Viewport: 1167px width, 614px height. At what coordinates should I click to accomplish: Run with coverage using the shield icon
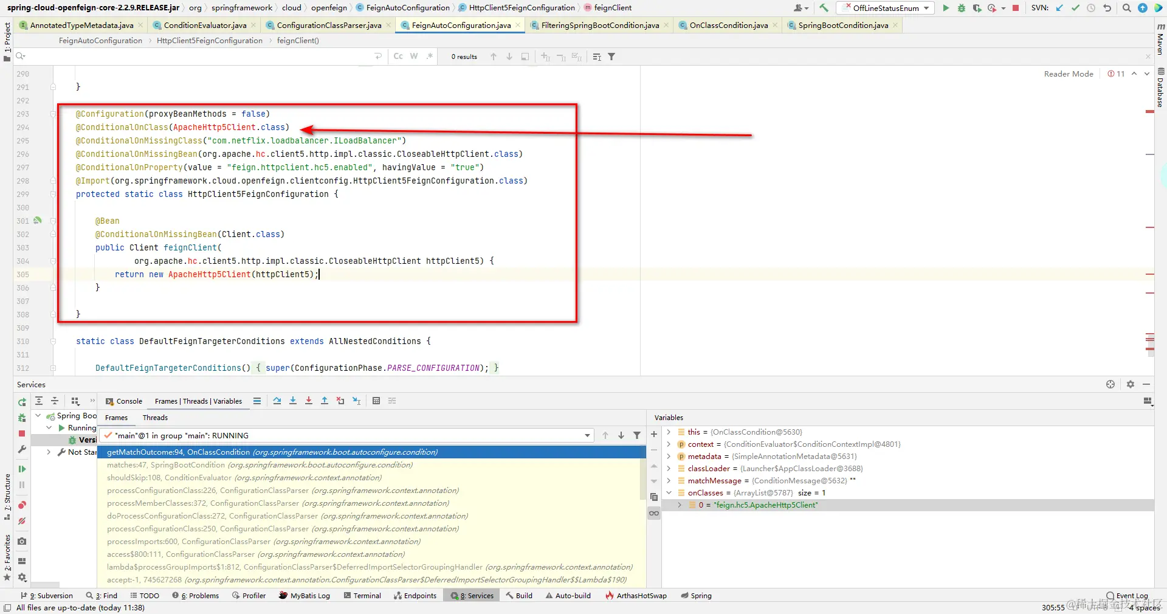pos(977,8)
